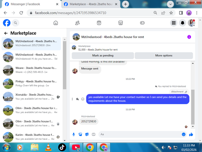Open Olim 3beds 2baths house conversation
This screenshot has height=152, width=202.
coord(31,110)
